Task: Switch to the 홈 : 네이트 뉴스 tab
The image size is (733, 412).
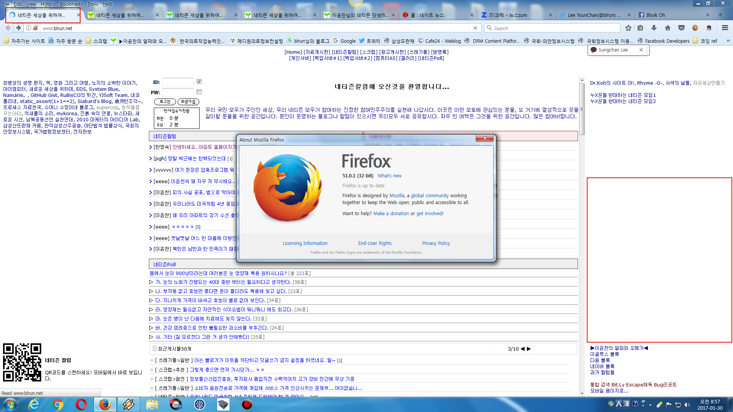Action: [x=438, y=15]
